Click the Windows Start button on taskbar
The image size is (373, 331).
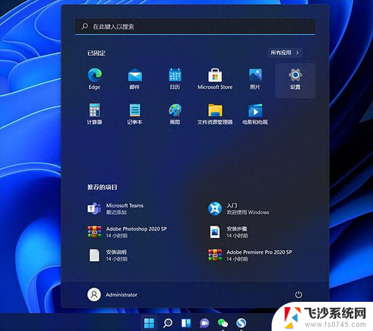(149, 323)
